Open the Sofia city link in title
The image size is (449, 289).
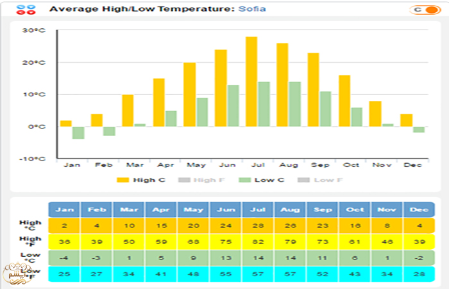pyautogui.click(x=252, y=10)
